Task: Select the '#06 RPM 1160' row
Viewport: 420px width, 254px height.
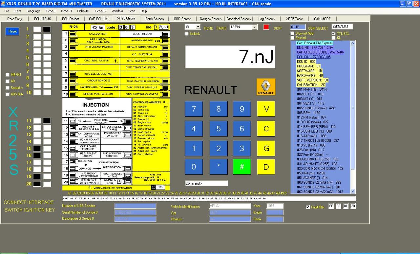Action: click(x=309, y=113)
